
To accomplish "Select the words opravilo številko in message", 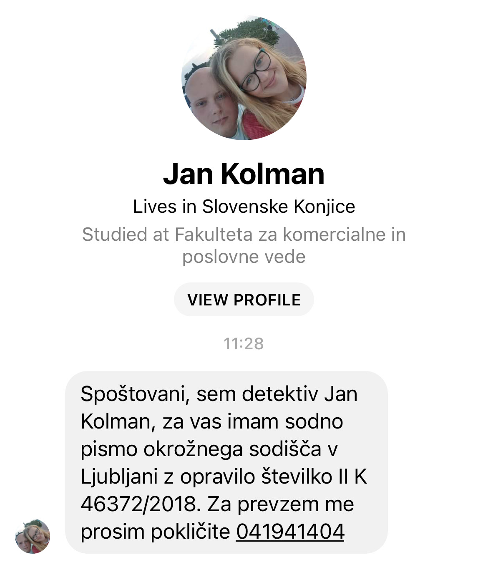I will point(256,477).
